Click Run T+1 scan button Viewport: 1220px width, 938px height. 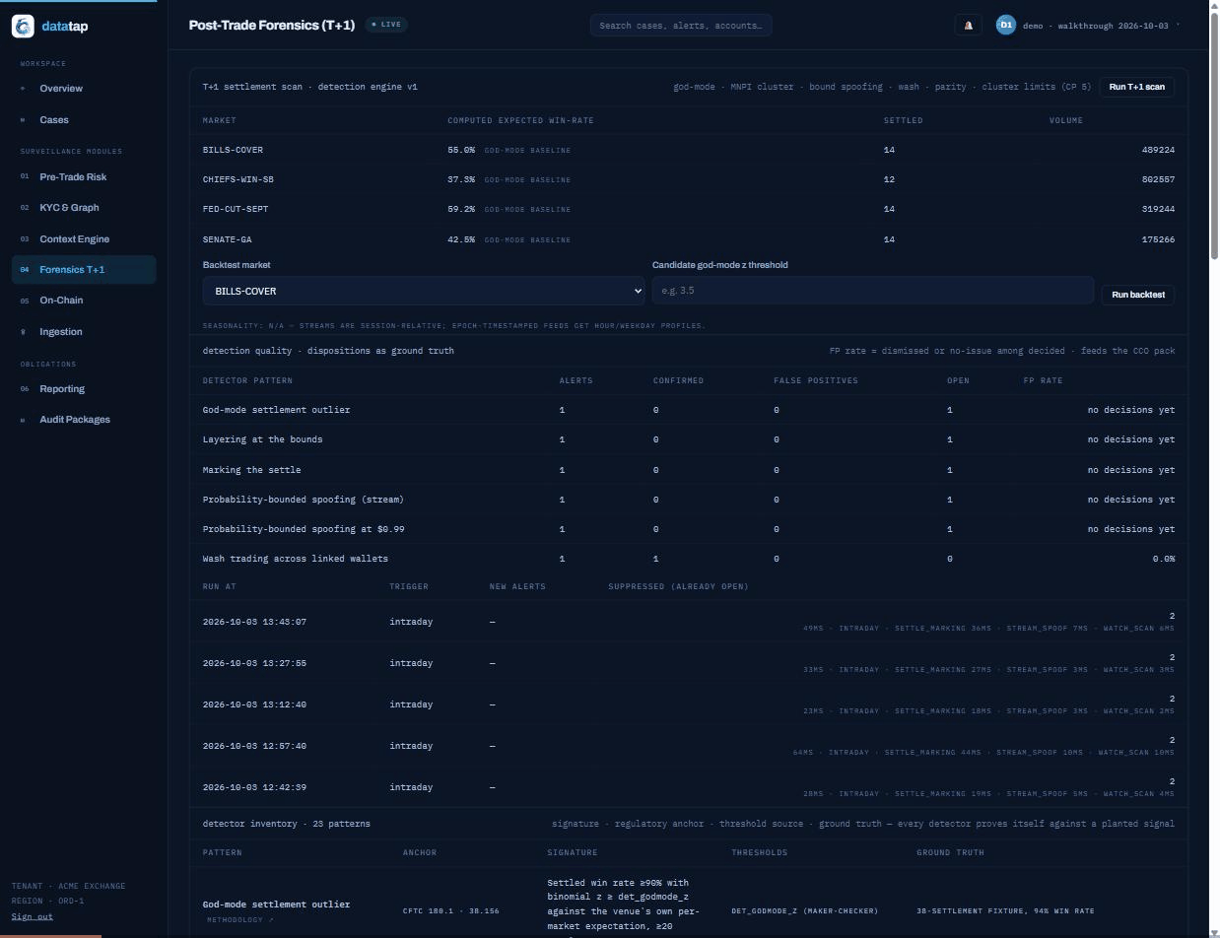click(x=1136, y=87)
